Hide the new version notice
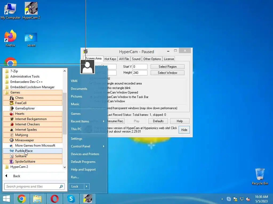 point(184,130)
